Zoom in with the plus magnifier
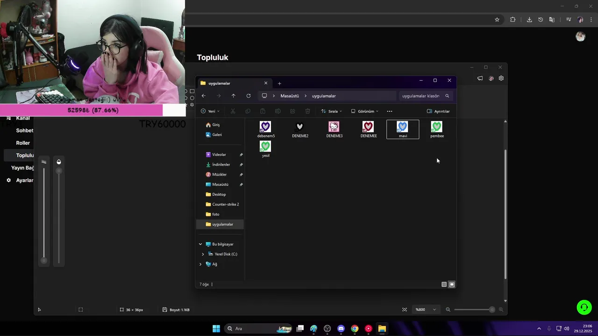Screen dimensions: 598x336 pos(501,309)
